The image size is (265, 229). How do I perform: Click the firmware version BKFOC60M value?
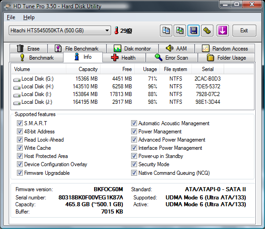coord(108,189)
